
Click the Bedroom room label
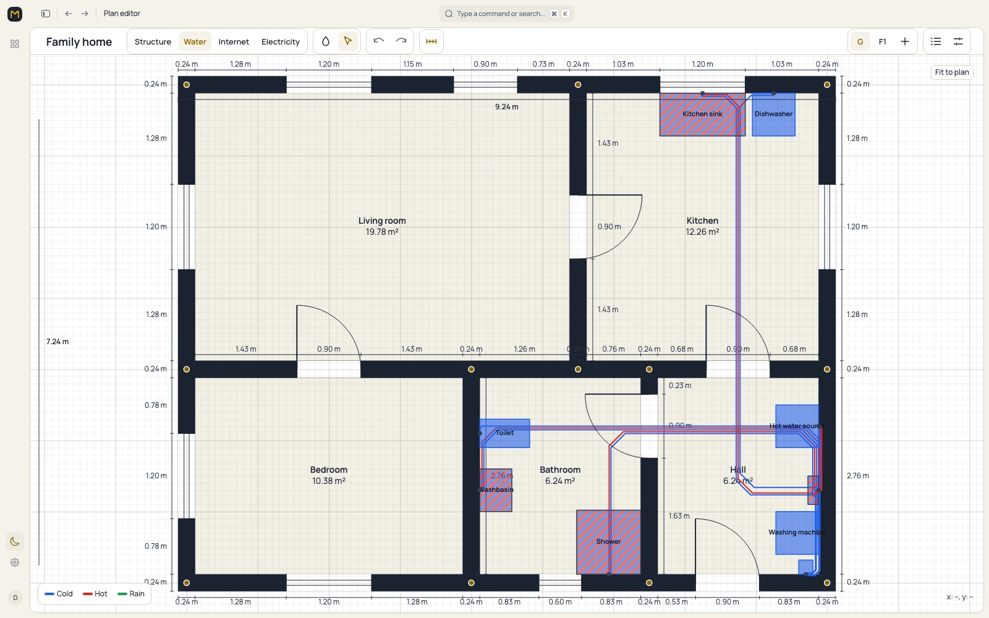[329, 470]
